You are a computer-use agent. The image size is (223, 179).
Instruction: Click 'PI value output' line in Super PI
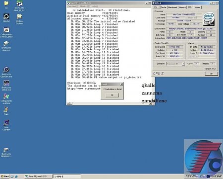coord(106,78)
